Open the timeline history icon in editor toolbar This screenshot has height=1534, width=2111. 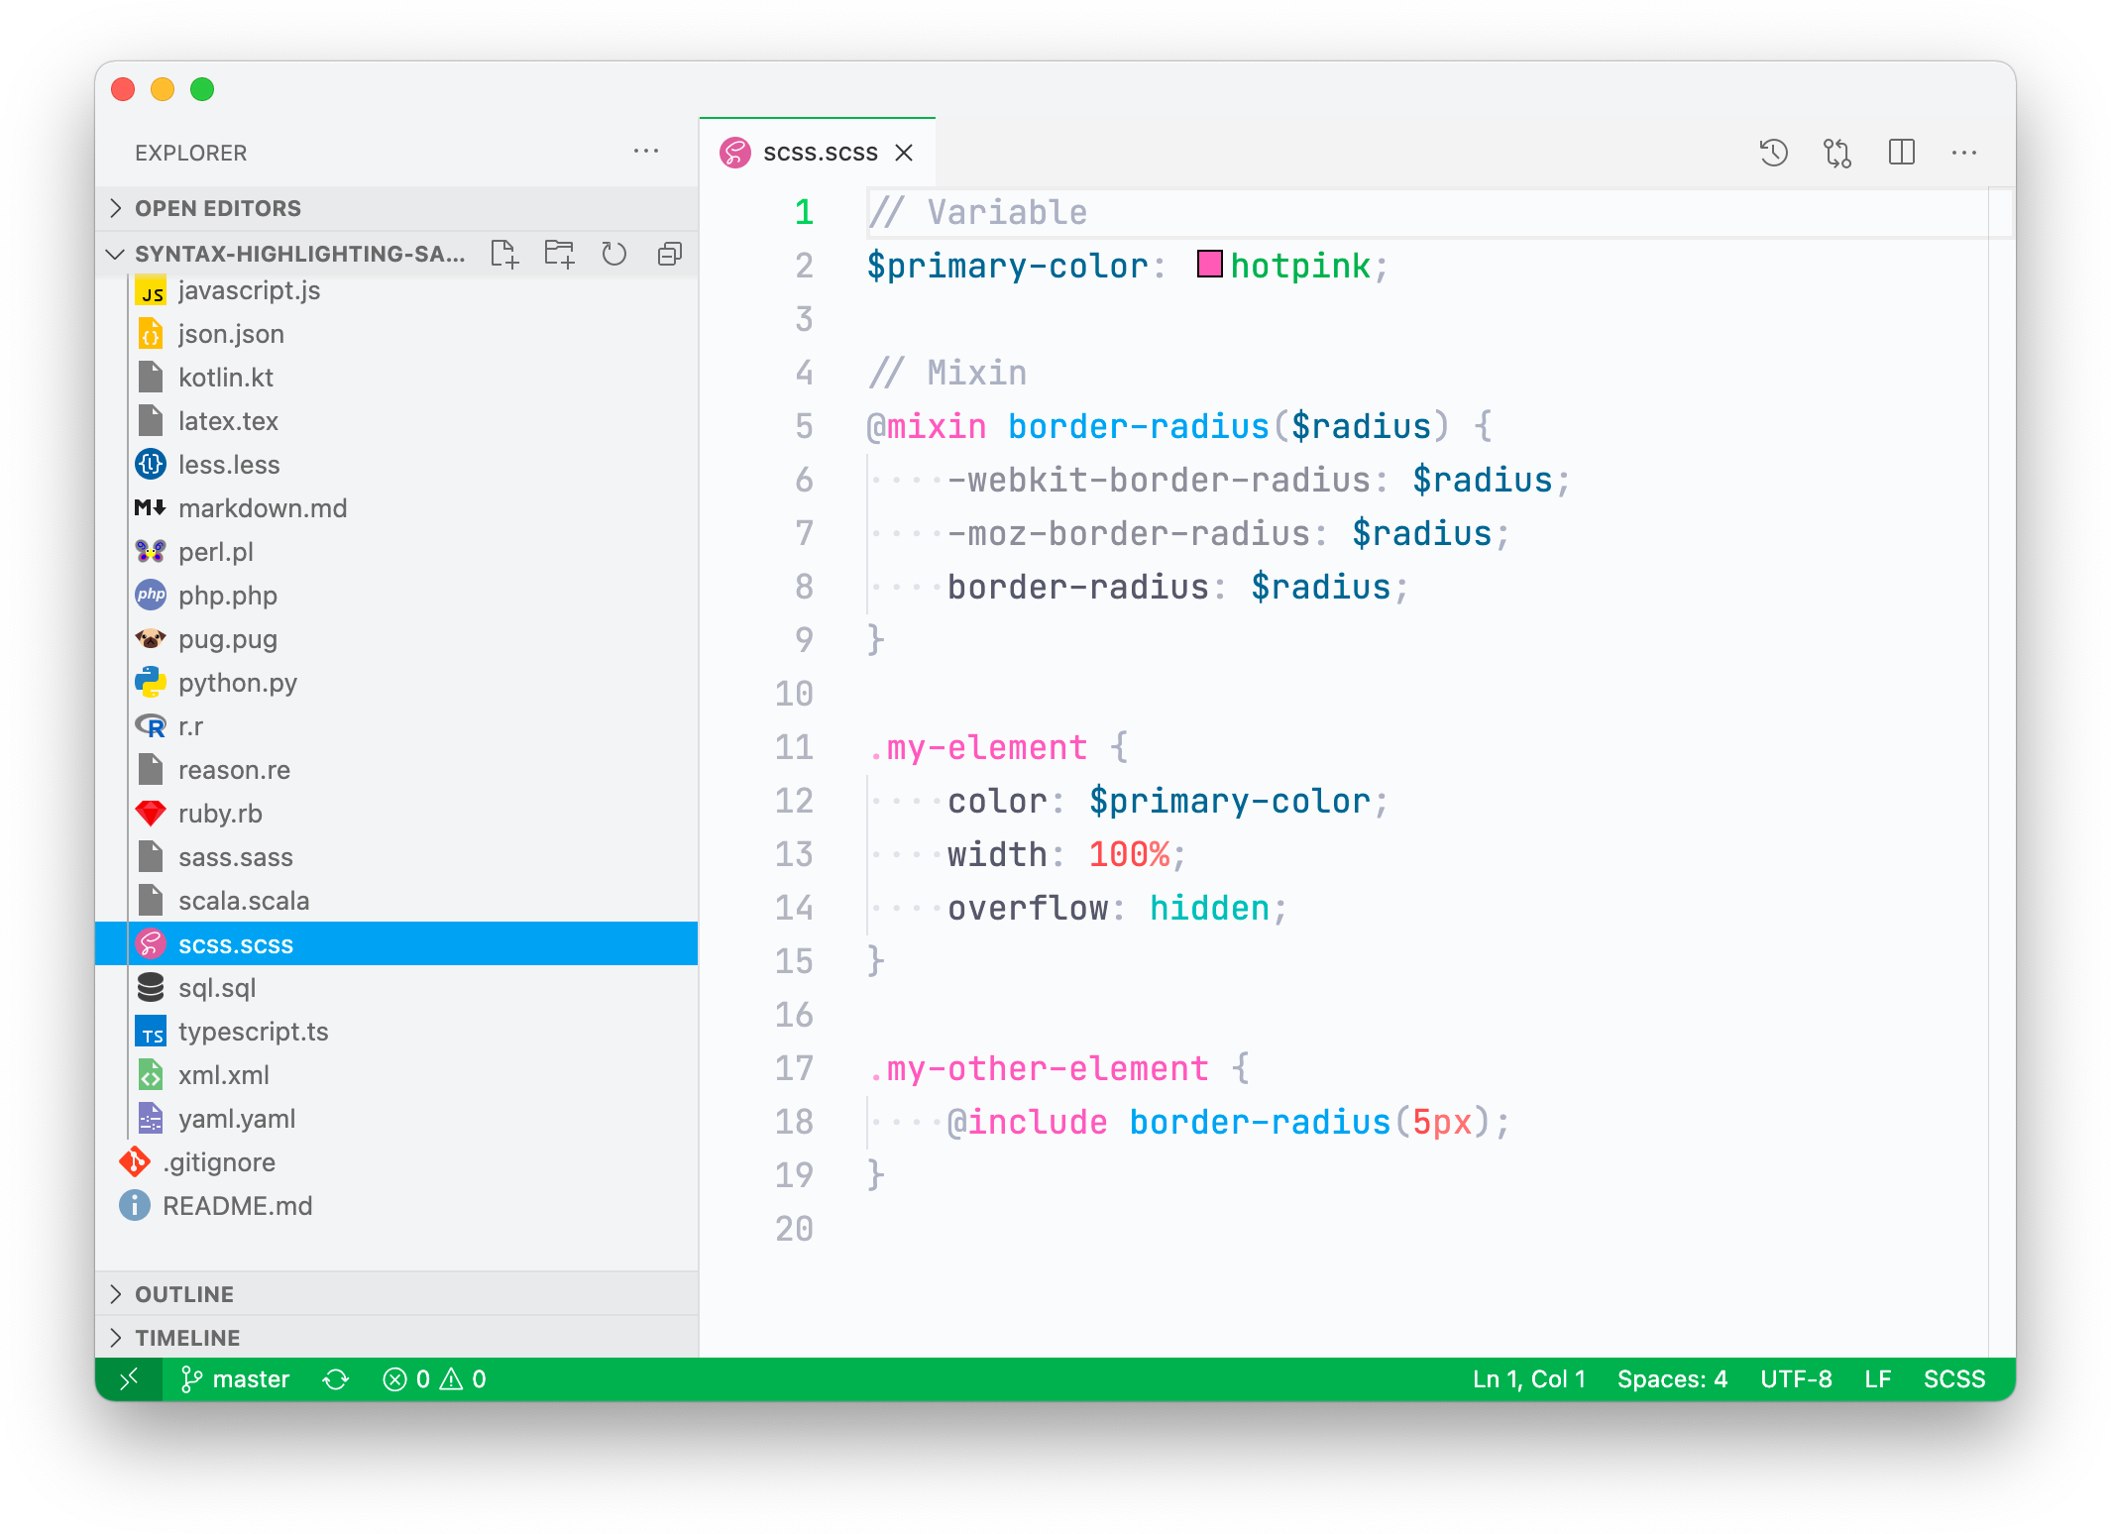(x=1773, y=152)
